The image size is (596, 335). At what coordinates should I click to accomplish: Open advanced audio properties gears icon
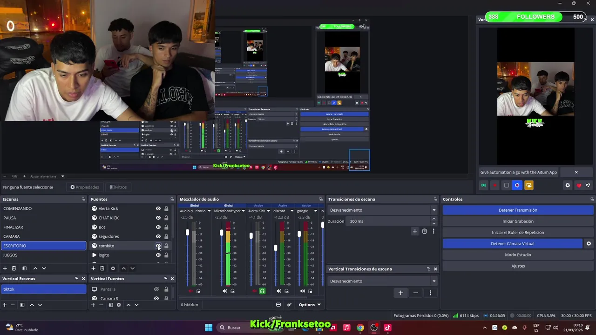289,305
